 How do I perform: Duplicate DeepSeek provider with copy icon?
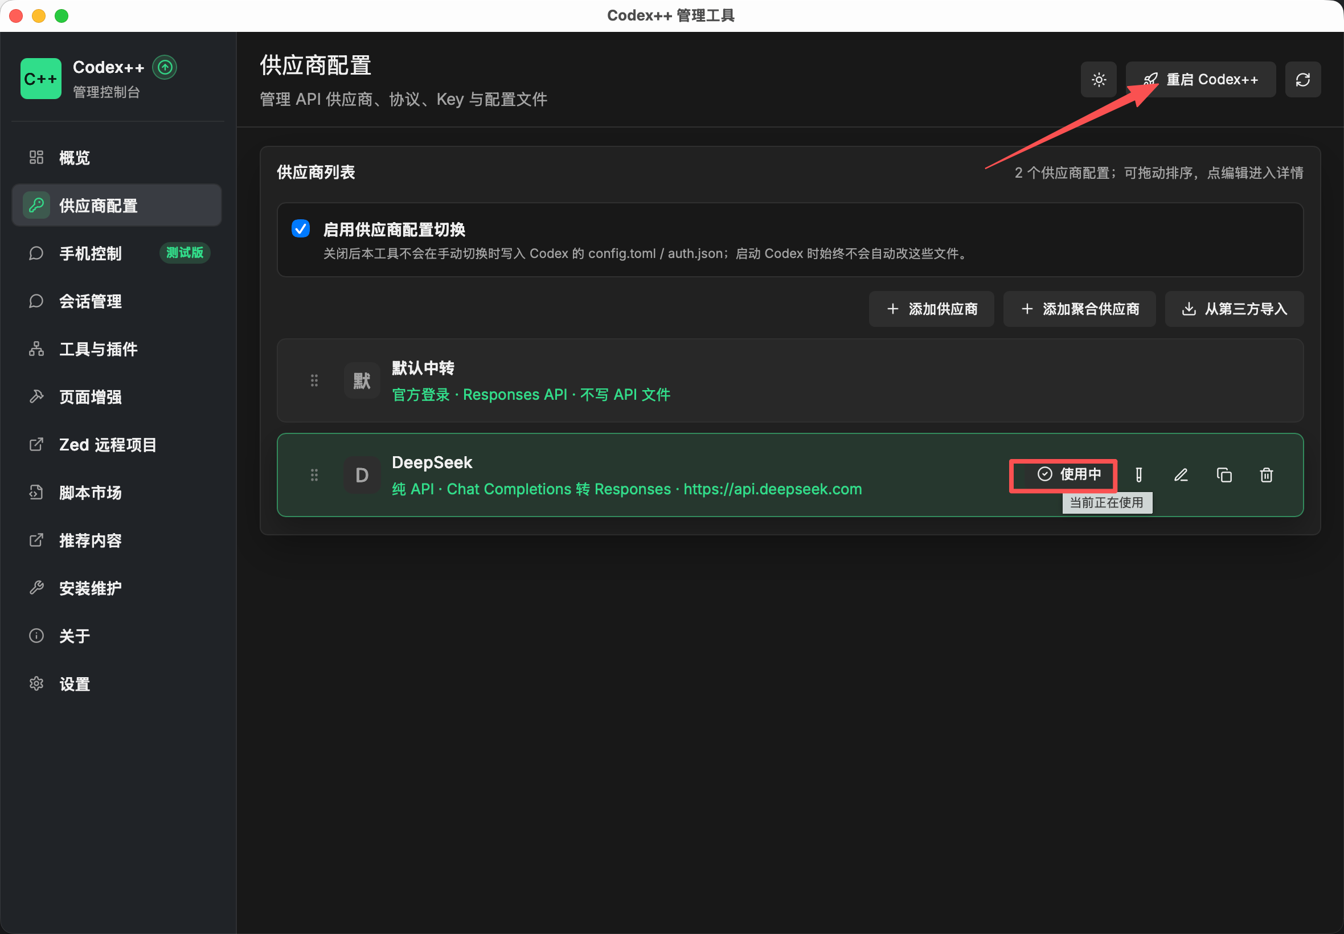pyautogui.click(x=1224, y=475)
